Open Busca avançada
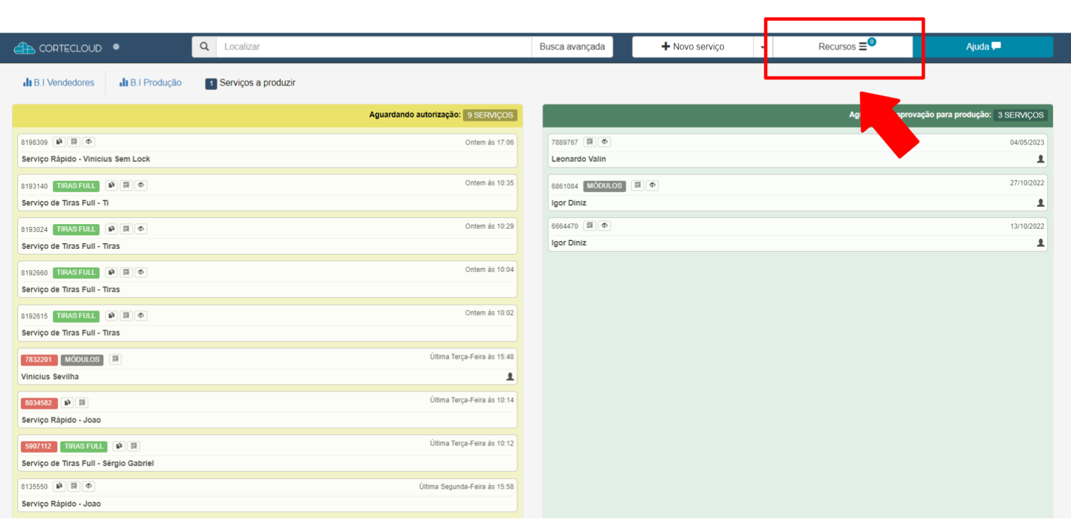1071x520 pixels. coord(572,47)
